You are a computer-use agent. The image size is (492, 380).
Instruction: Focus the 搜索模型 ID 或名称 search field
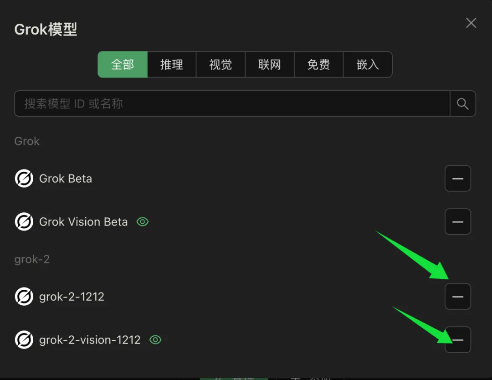(x=232, y=103)
